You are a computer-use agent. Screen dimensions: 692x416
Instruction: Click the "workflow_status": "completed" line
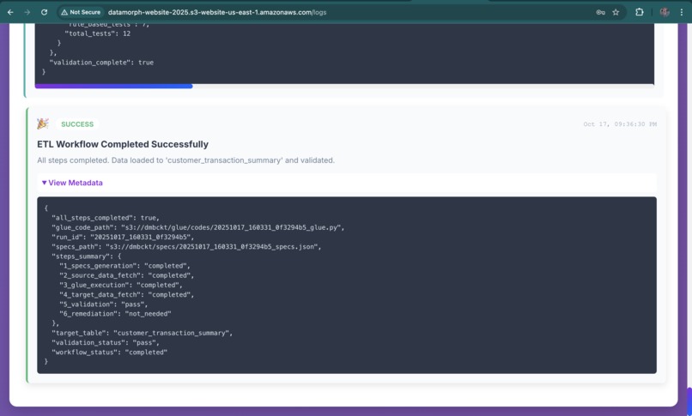pos(109,353)
